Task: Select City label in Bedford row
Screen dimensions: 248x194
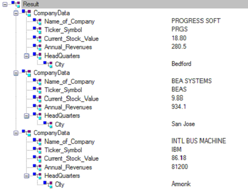Action: click(60, 64)
